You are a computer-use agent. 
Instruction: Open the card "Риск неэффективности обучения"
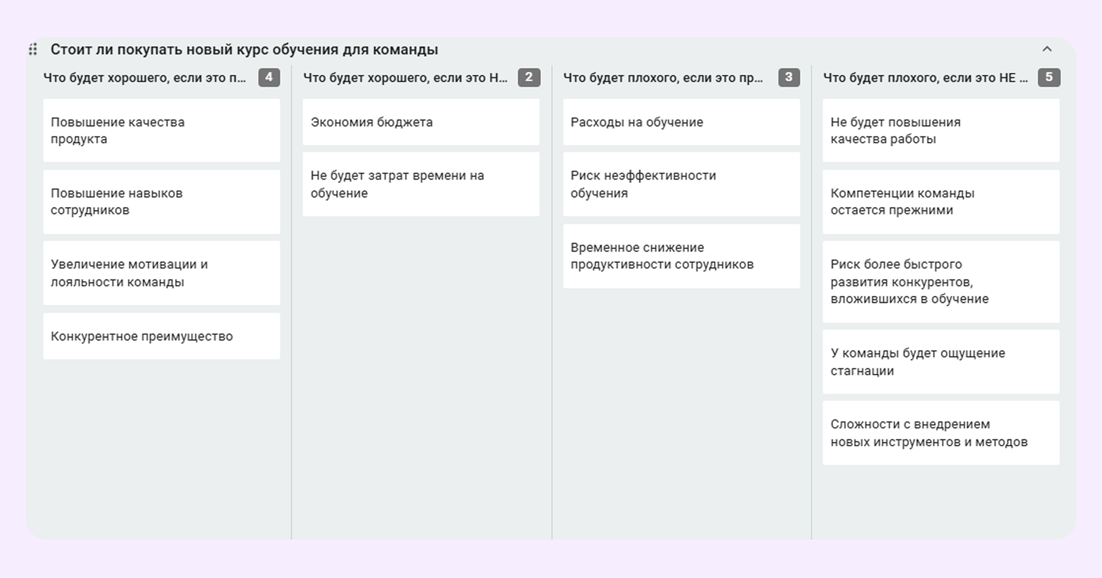coord(681,184)
